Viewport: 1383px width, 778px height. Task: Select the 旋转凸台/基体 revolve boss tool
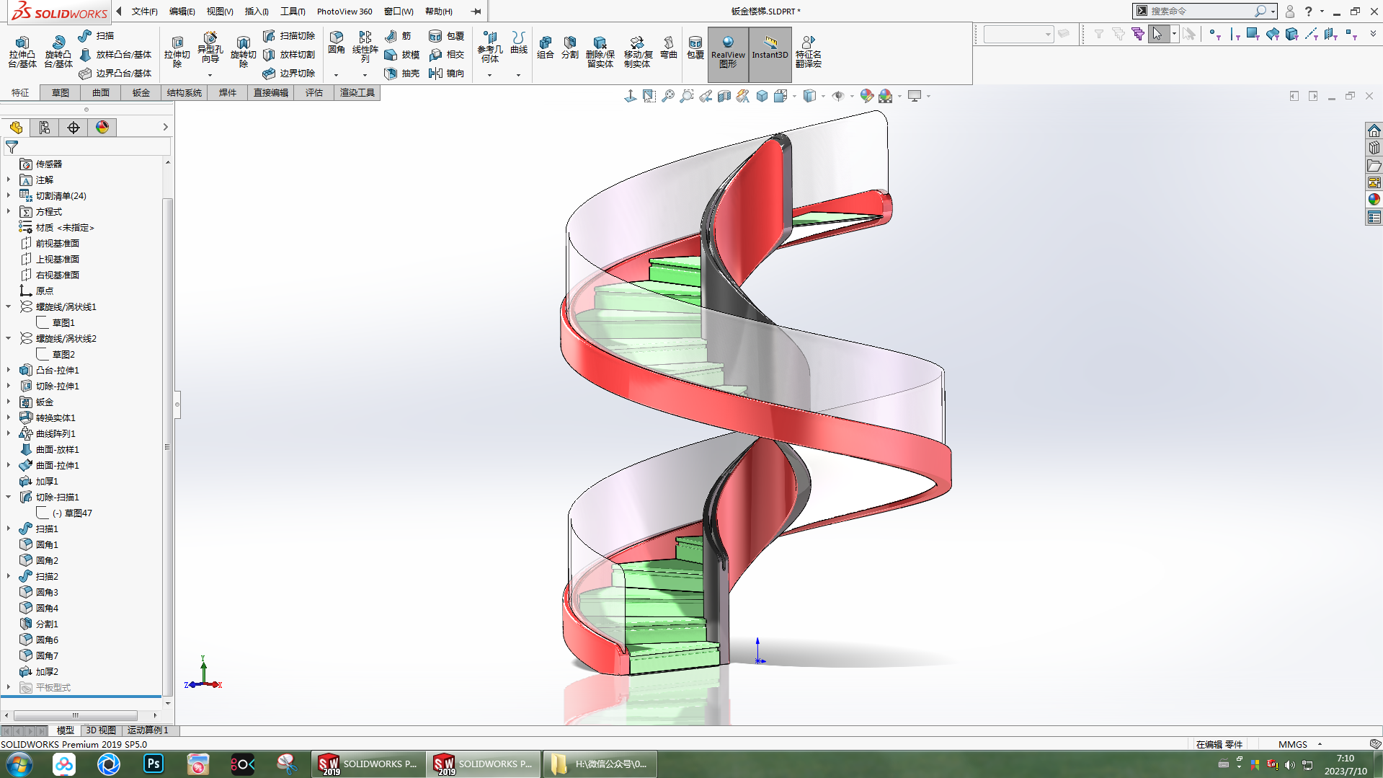(58, 51)
